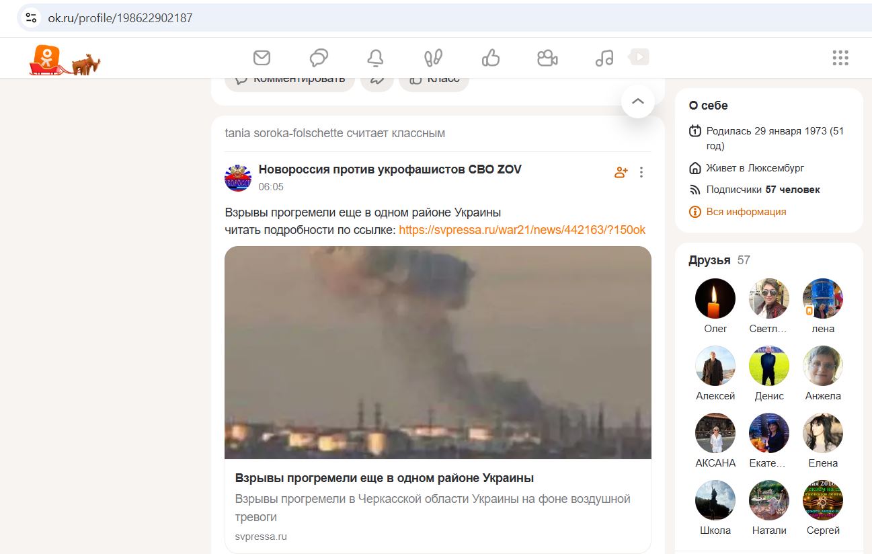Image resolution: width=872 pixels, height=554 pixels.
Task: Check notifications via the bell icon
Action: coord(376,58)
